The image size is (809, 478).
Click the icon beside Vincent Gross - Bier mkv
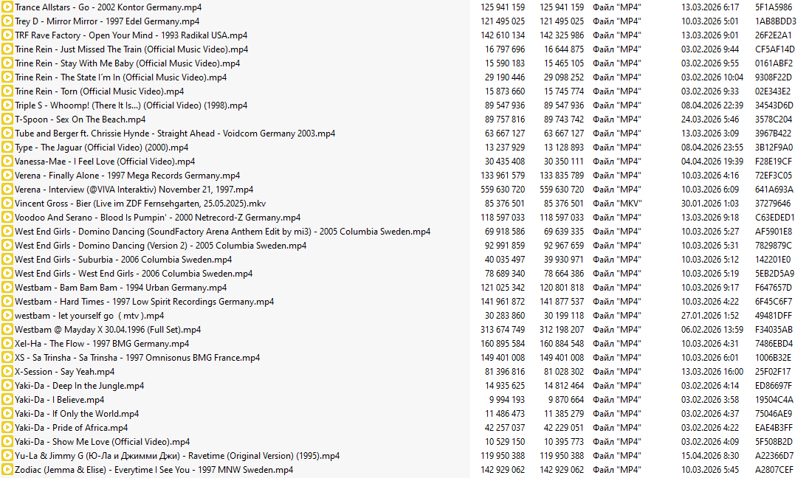point(7,203)
